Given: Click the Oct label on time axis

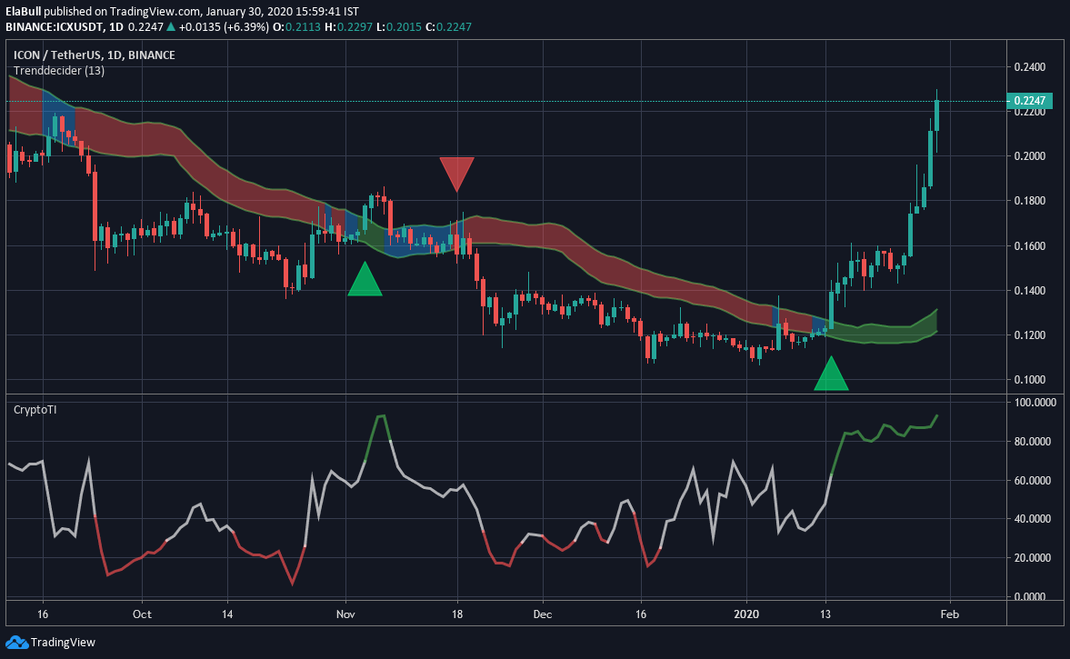Looking at the screenshot, I should tap(142, 614).
